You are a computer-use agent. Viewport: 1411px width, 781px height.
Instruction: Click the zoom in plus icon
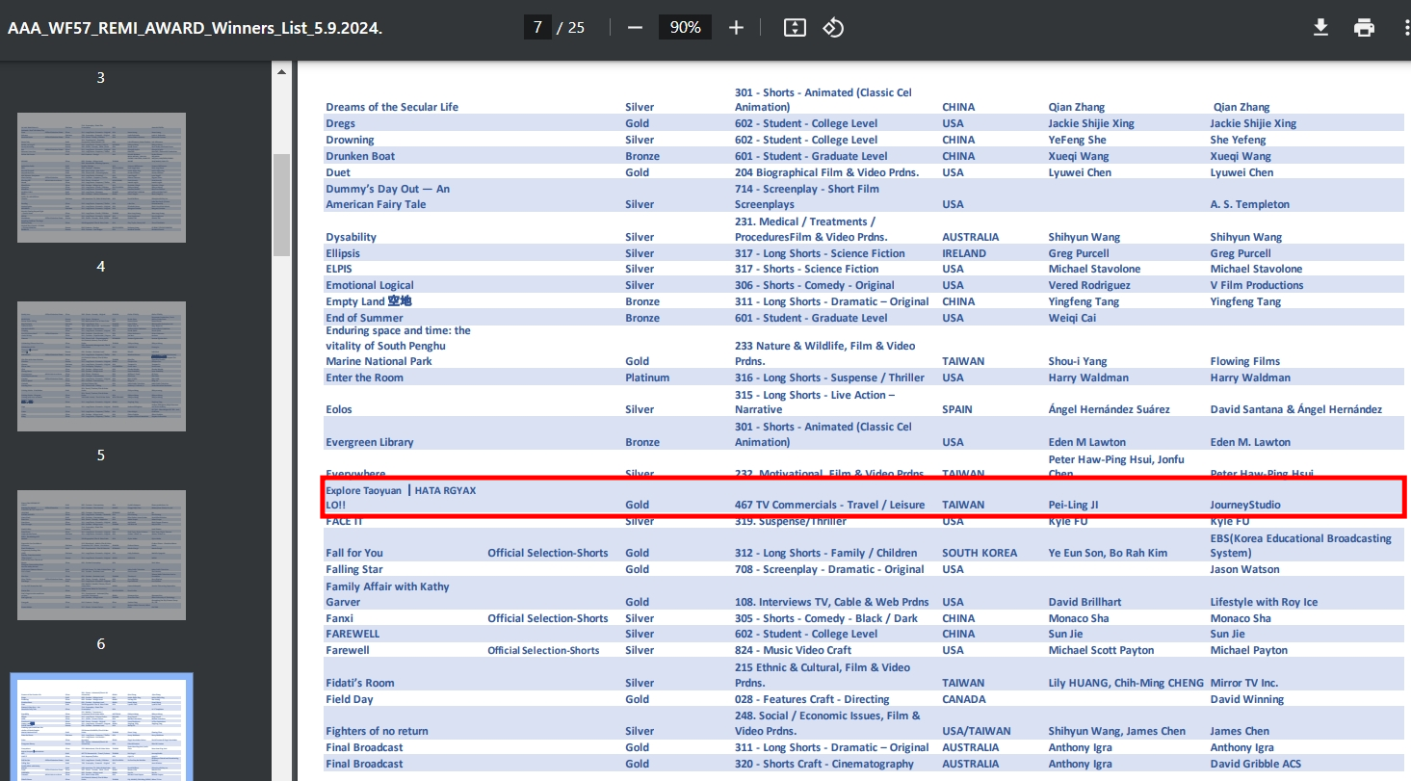coord(736,27)
